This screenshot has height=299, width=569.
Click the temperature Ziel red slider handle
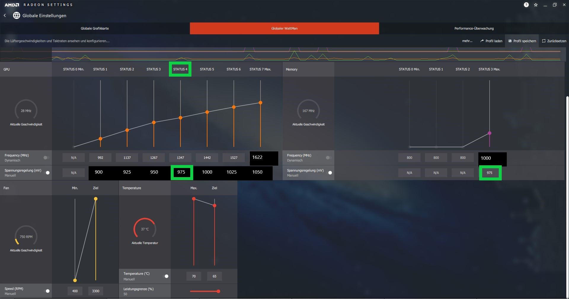(215, 206)
